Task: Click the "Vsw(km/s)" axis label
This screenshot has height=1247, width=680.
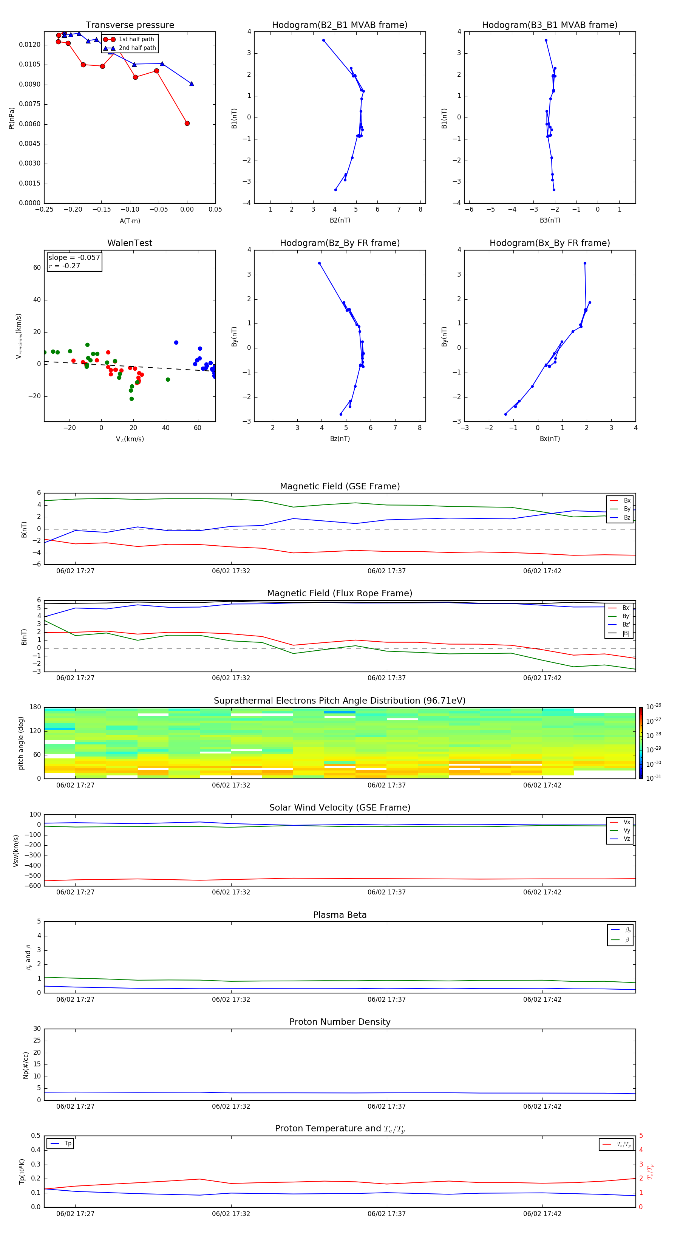Action: click(15, 851)
